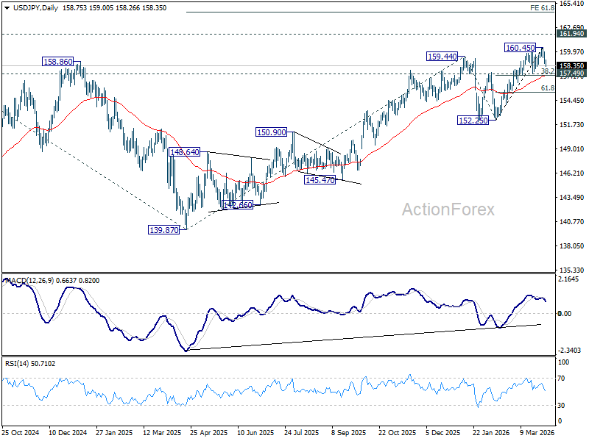Click the 143.490 value on price scale
This screenshot has height=441, width=589.
tap(572, 197)
